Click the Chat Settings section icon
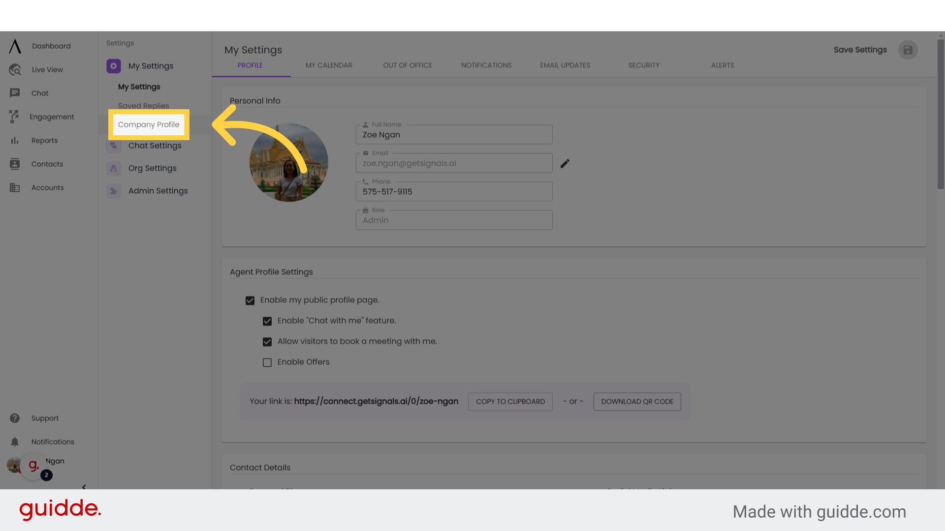The width and height of the screenshot is (945, 531). (x=114, y=146)
